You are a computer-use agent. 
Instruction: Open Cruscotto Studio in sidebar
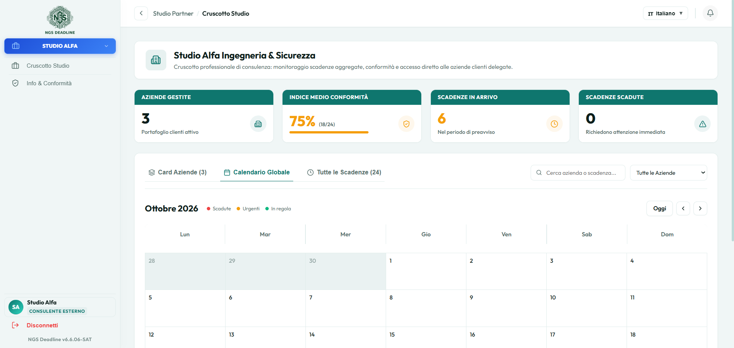coord(60,66)
